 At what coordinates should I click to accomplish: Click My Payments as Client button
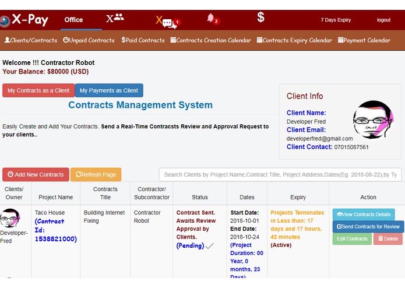click(x=109, y=90)
